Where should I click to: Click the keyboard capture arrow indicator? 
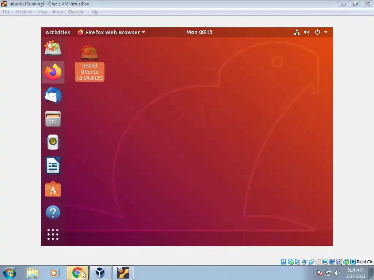[x=353, y=262]
